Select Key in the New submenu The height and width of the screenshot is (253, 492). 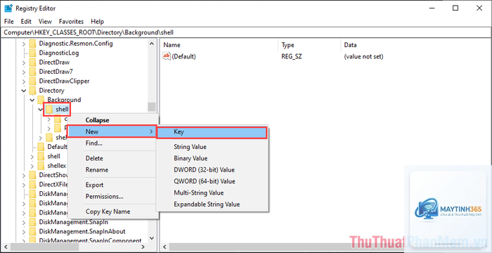[x=212, y=132]
